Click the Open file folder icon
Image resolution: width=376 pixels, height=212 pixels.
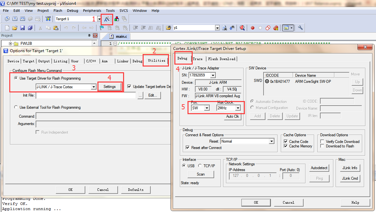(15, 28)
